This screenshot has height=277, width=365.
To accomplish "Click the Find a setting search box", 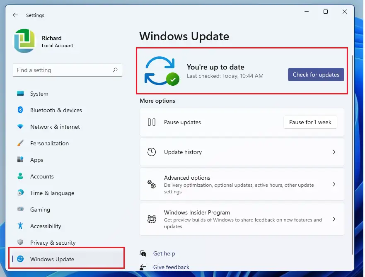I will point(68,70).
